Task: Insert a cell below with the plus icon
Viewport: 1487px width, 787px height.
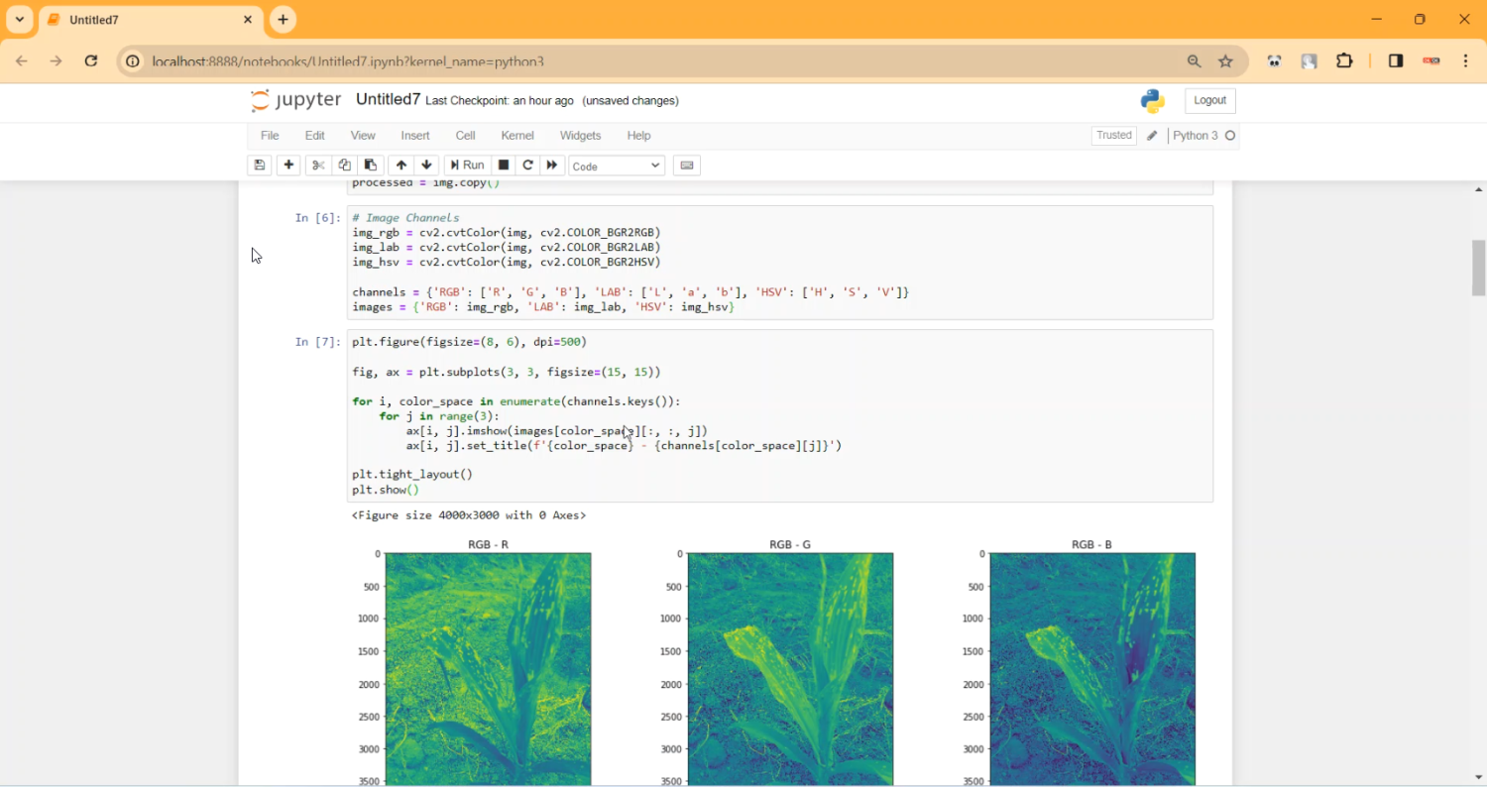Action: tap(289, 166)
